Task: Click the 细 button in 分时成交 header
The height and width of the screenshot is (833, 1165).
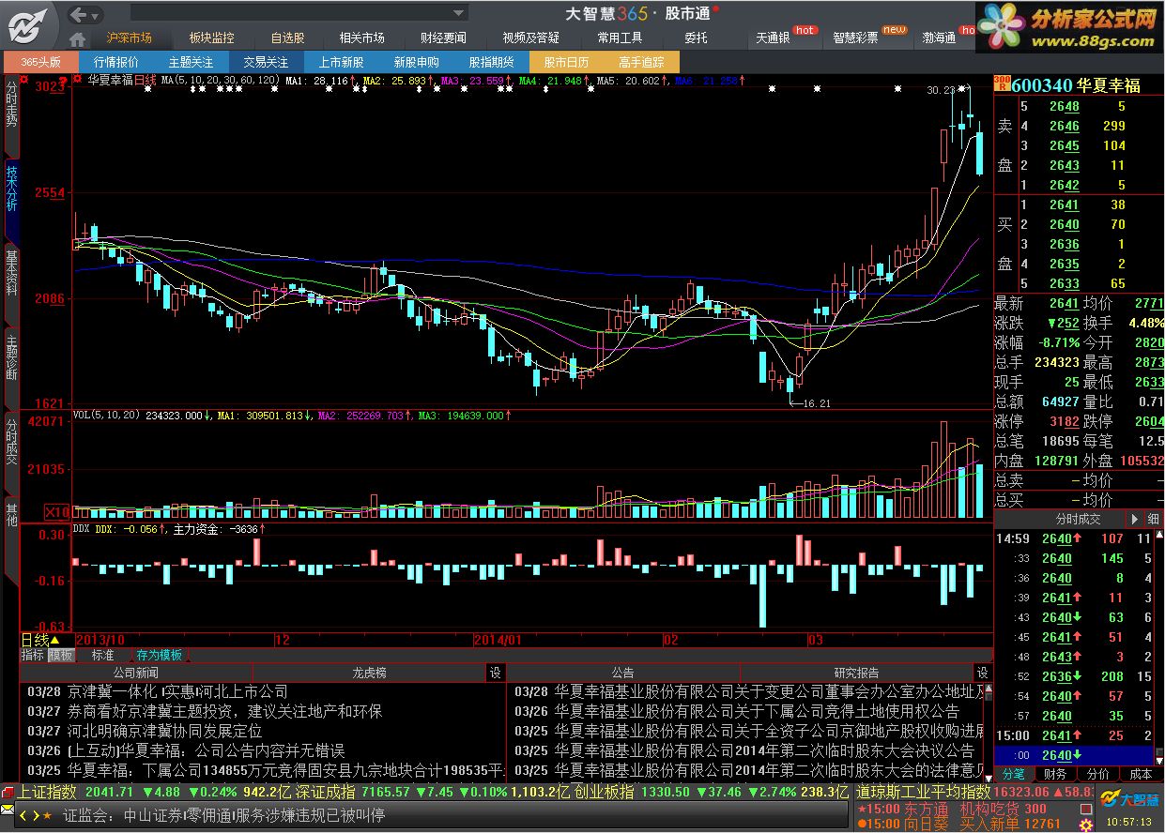Action: click(1153, 519)
